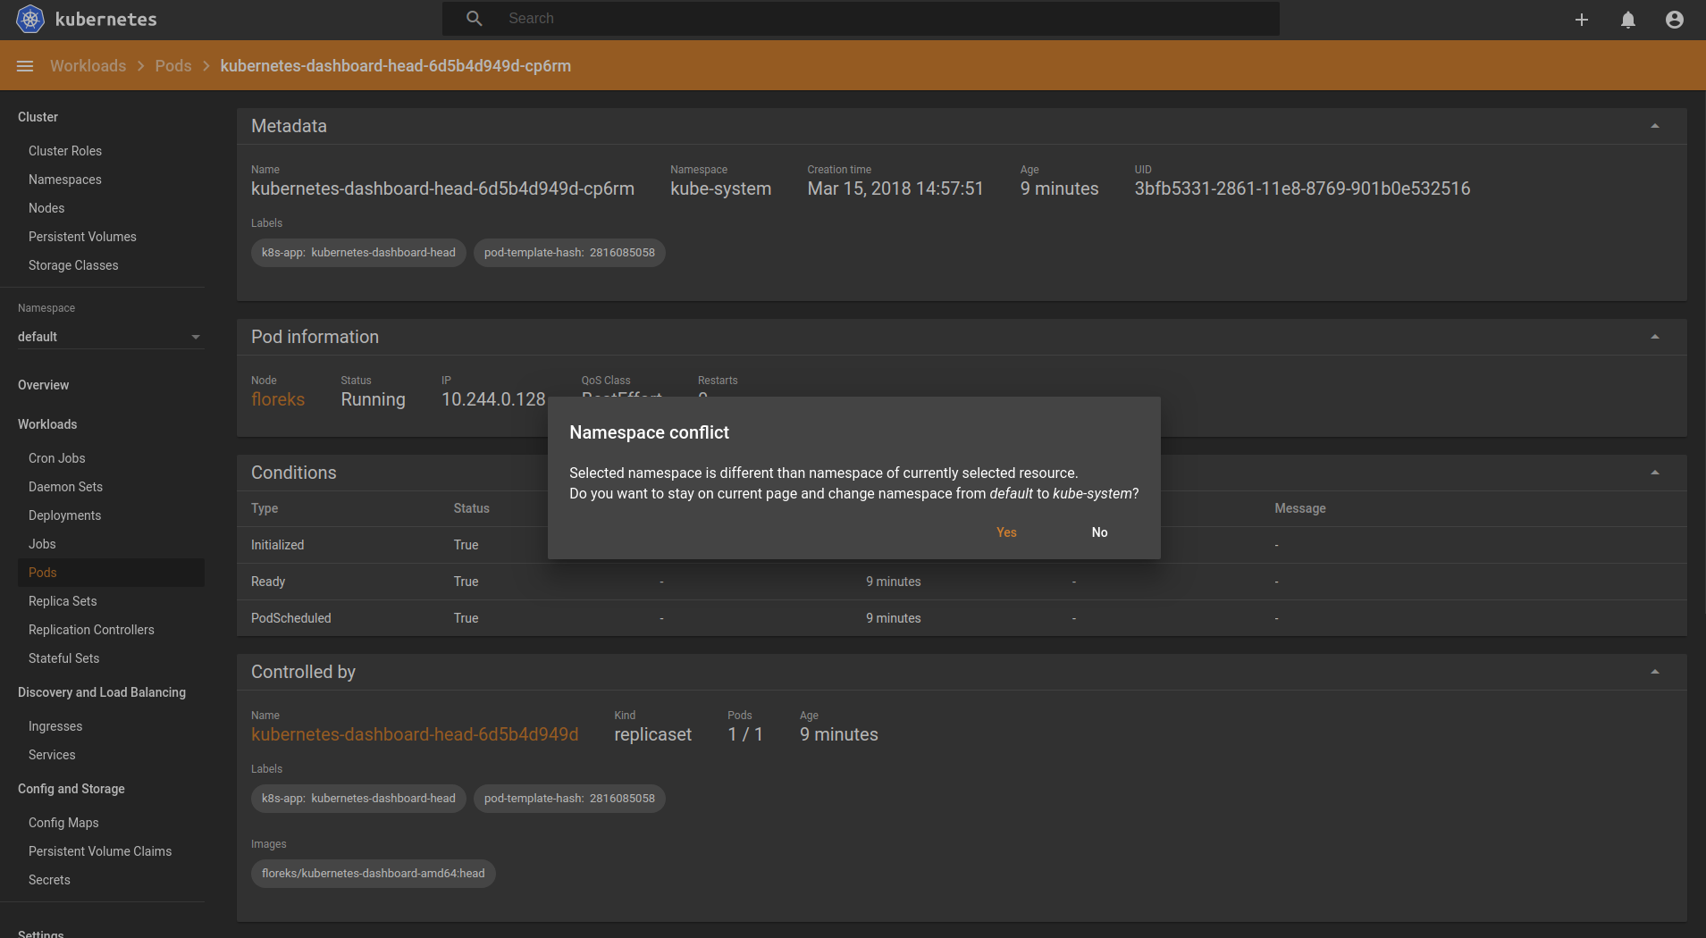Open the floreks node link
Image resolution: width=1706 pixels, height=938 pixels.
tap(277, 399)
